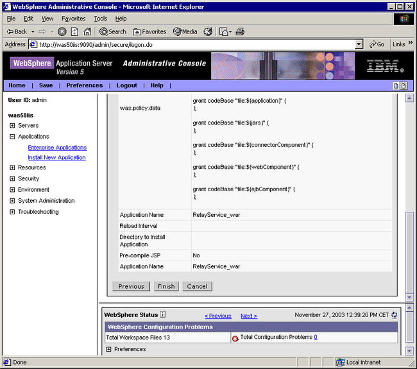Click the second page-layout icon in console menu bar
The image size is (417, 369).
(404, 85)
